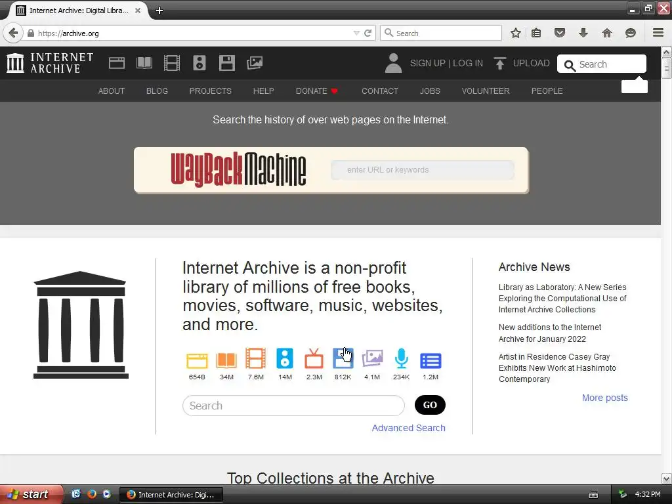Screen dimensions: 672x504
Task: Expand the URL bar history dropdown arrow
Action: [356, 33]
